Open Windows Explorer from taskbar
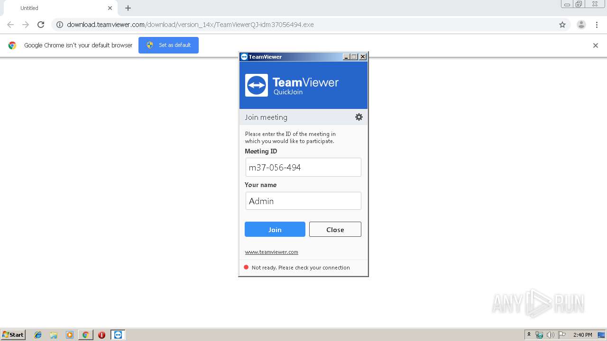This screenshot has height=341, width=607. (54, 335)
